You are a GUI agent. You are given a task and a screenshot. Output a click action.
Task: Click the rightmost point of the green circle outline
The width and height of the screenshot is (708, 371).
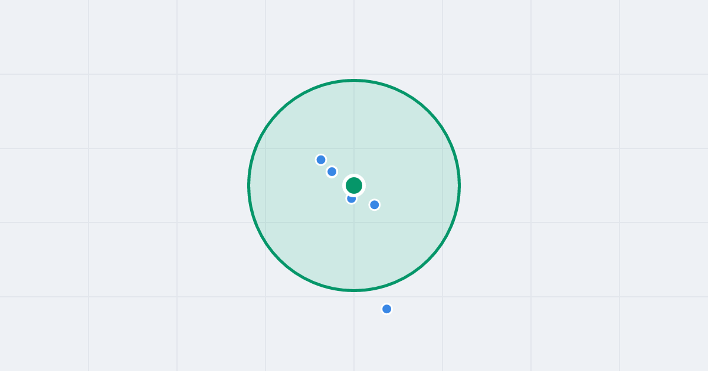coord(459,185)
